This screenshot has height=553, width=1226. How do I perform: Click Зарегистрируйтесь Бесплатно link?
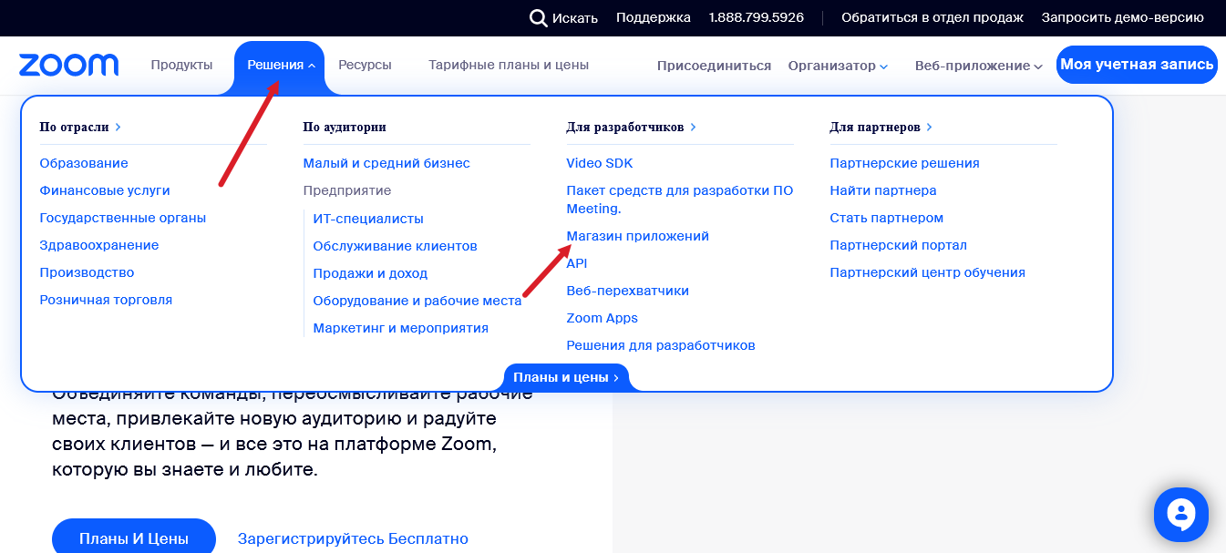point(353,538)
